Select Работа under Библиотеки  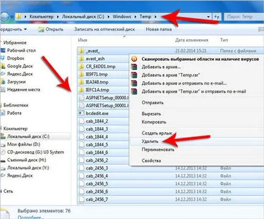(14, 113)
